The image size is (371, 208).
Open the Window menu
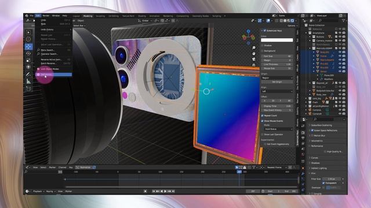coord(56,16)
